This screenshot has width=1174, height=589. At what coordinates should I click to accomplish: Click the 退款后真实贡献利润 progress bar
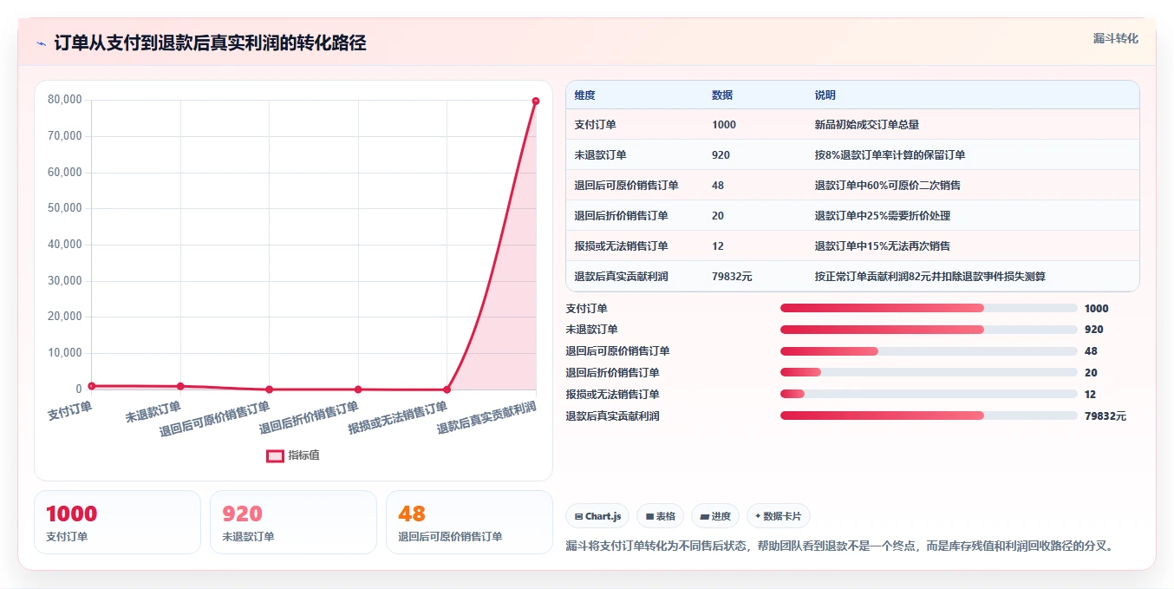929,416
